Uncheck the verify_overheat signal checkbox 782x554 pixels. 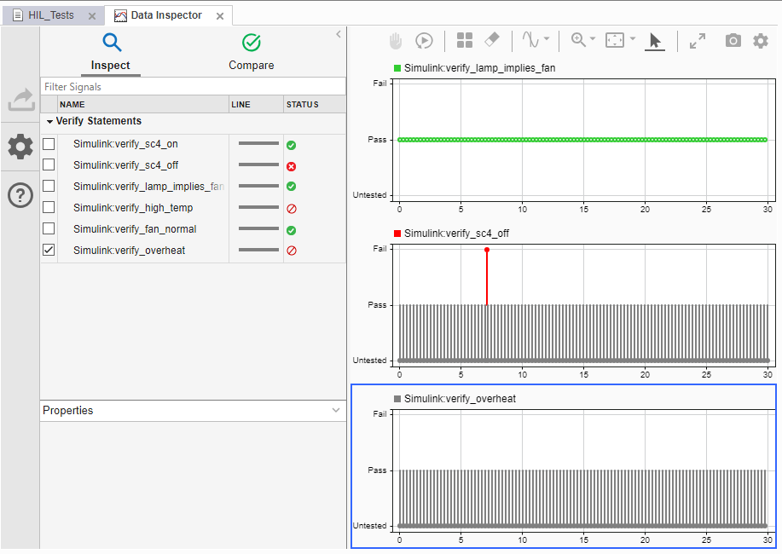point(49,251)
